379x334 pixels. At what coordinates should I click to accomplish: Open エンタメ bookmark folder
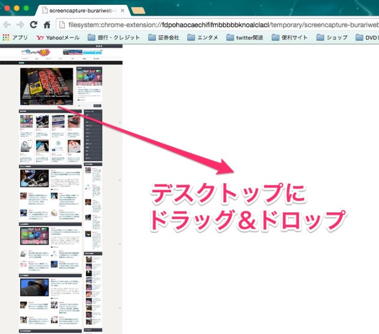click(x=203, y=37)
